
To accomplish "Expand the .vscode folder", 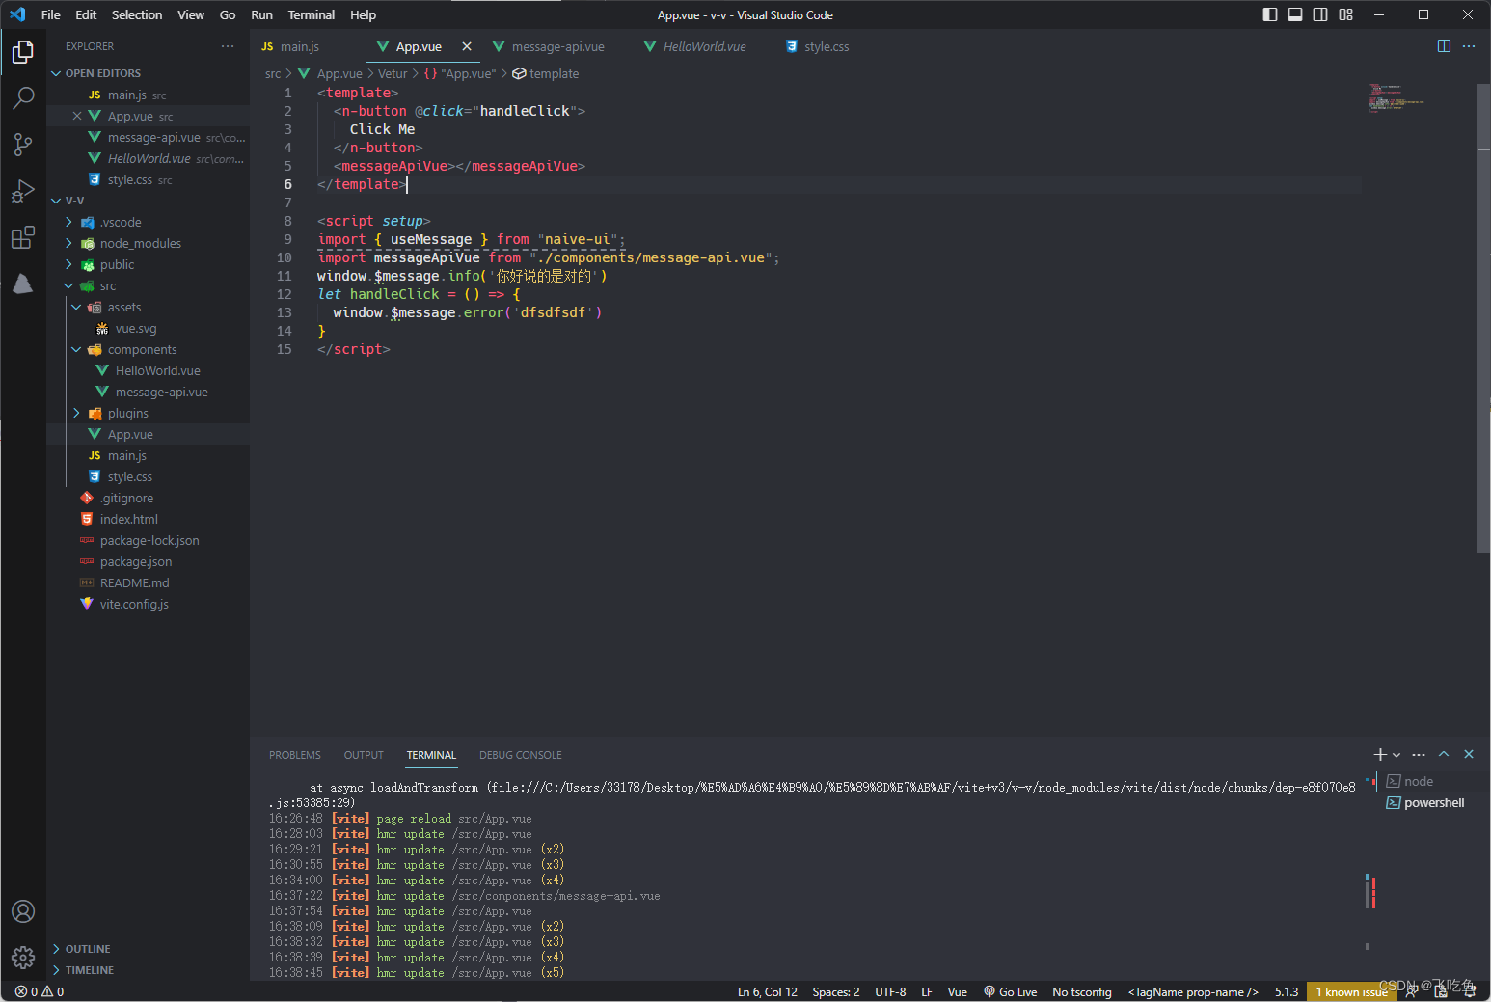I will (x=68, y=222).
